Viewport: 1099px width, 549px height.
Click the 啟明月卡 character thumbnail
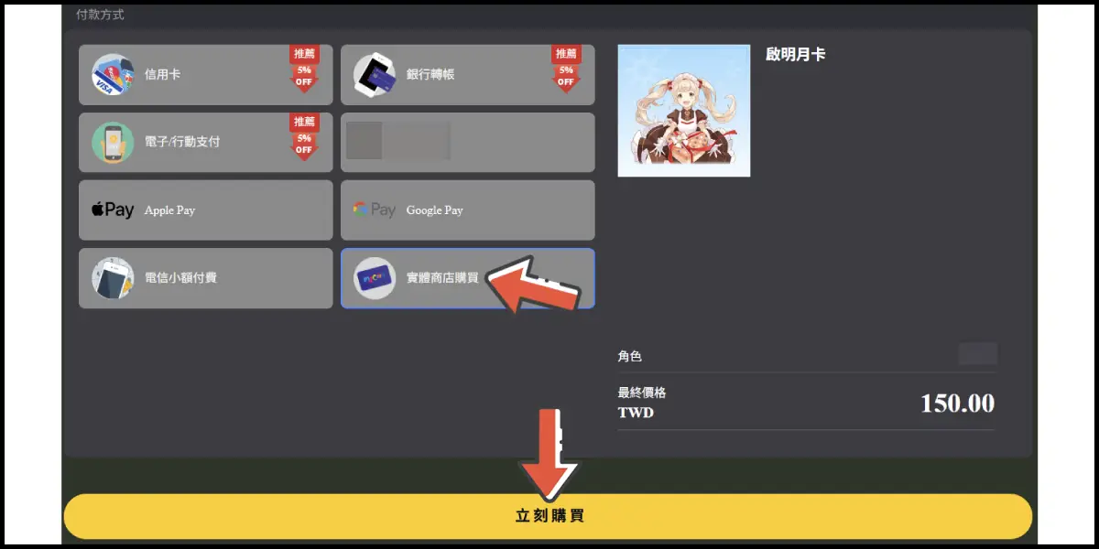(684, 111)
